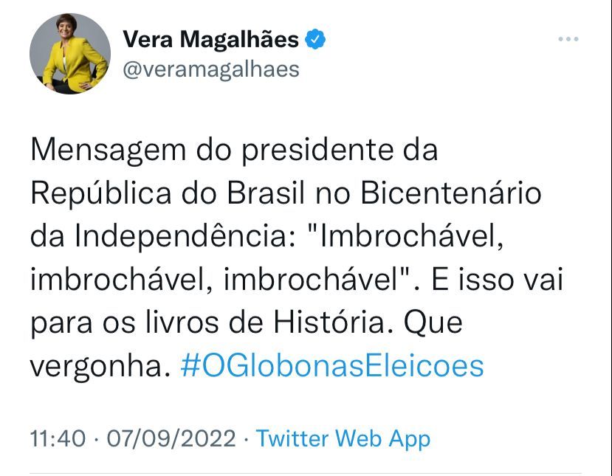Open the #OGlobonasEleicoes hashtag
This screenshot has height=476, width=612.
pos(331,365)
